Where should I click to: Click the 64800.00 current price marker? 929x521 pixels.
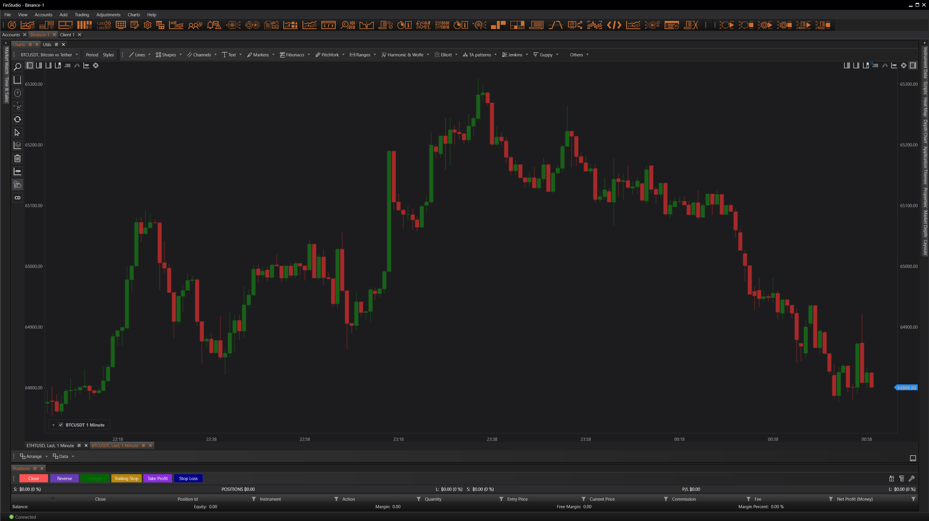906,388
